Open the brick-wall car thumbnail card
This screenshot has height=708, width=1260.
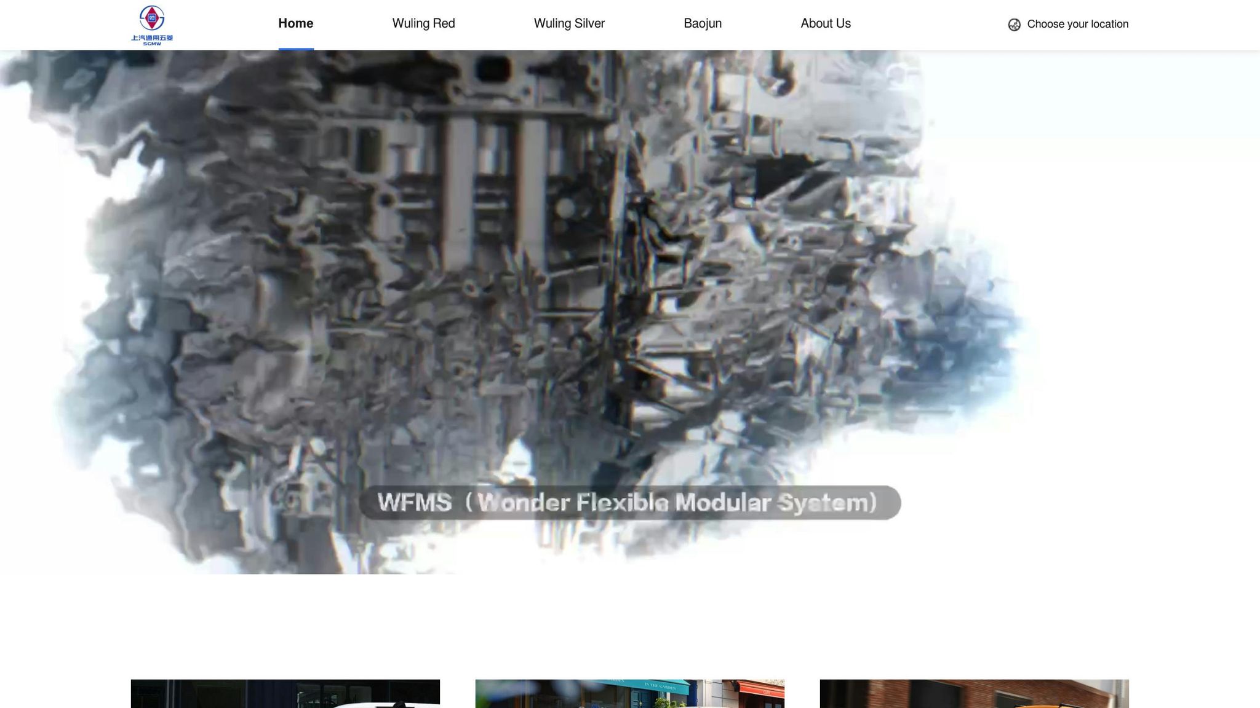(x=975, y=694)
